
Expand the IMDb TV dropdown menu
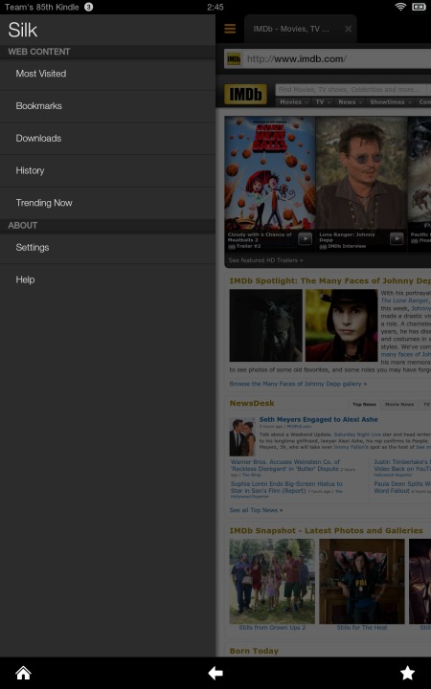click(x=323, y=102)
